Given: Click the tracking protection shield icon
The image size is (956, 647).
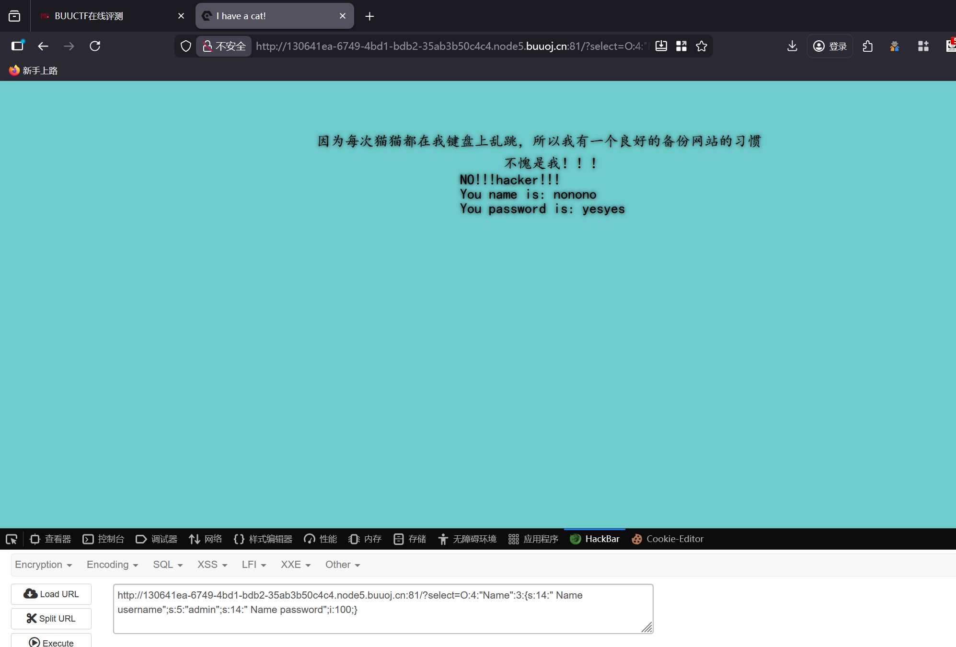Looking at the screenshot, I should [186, 46].
